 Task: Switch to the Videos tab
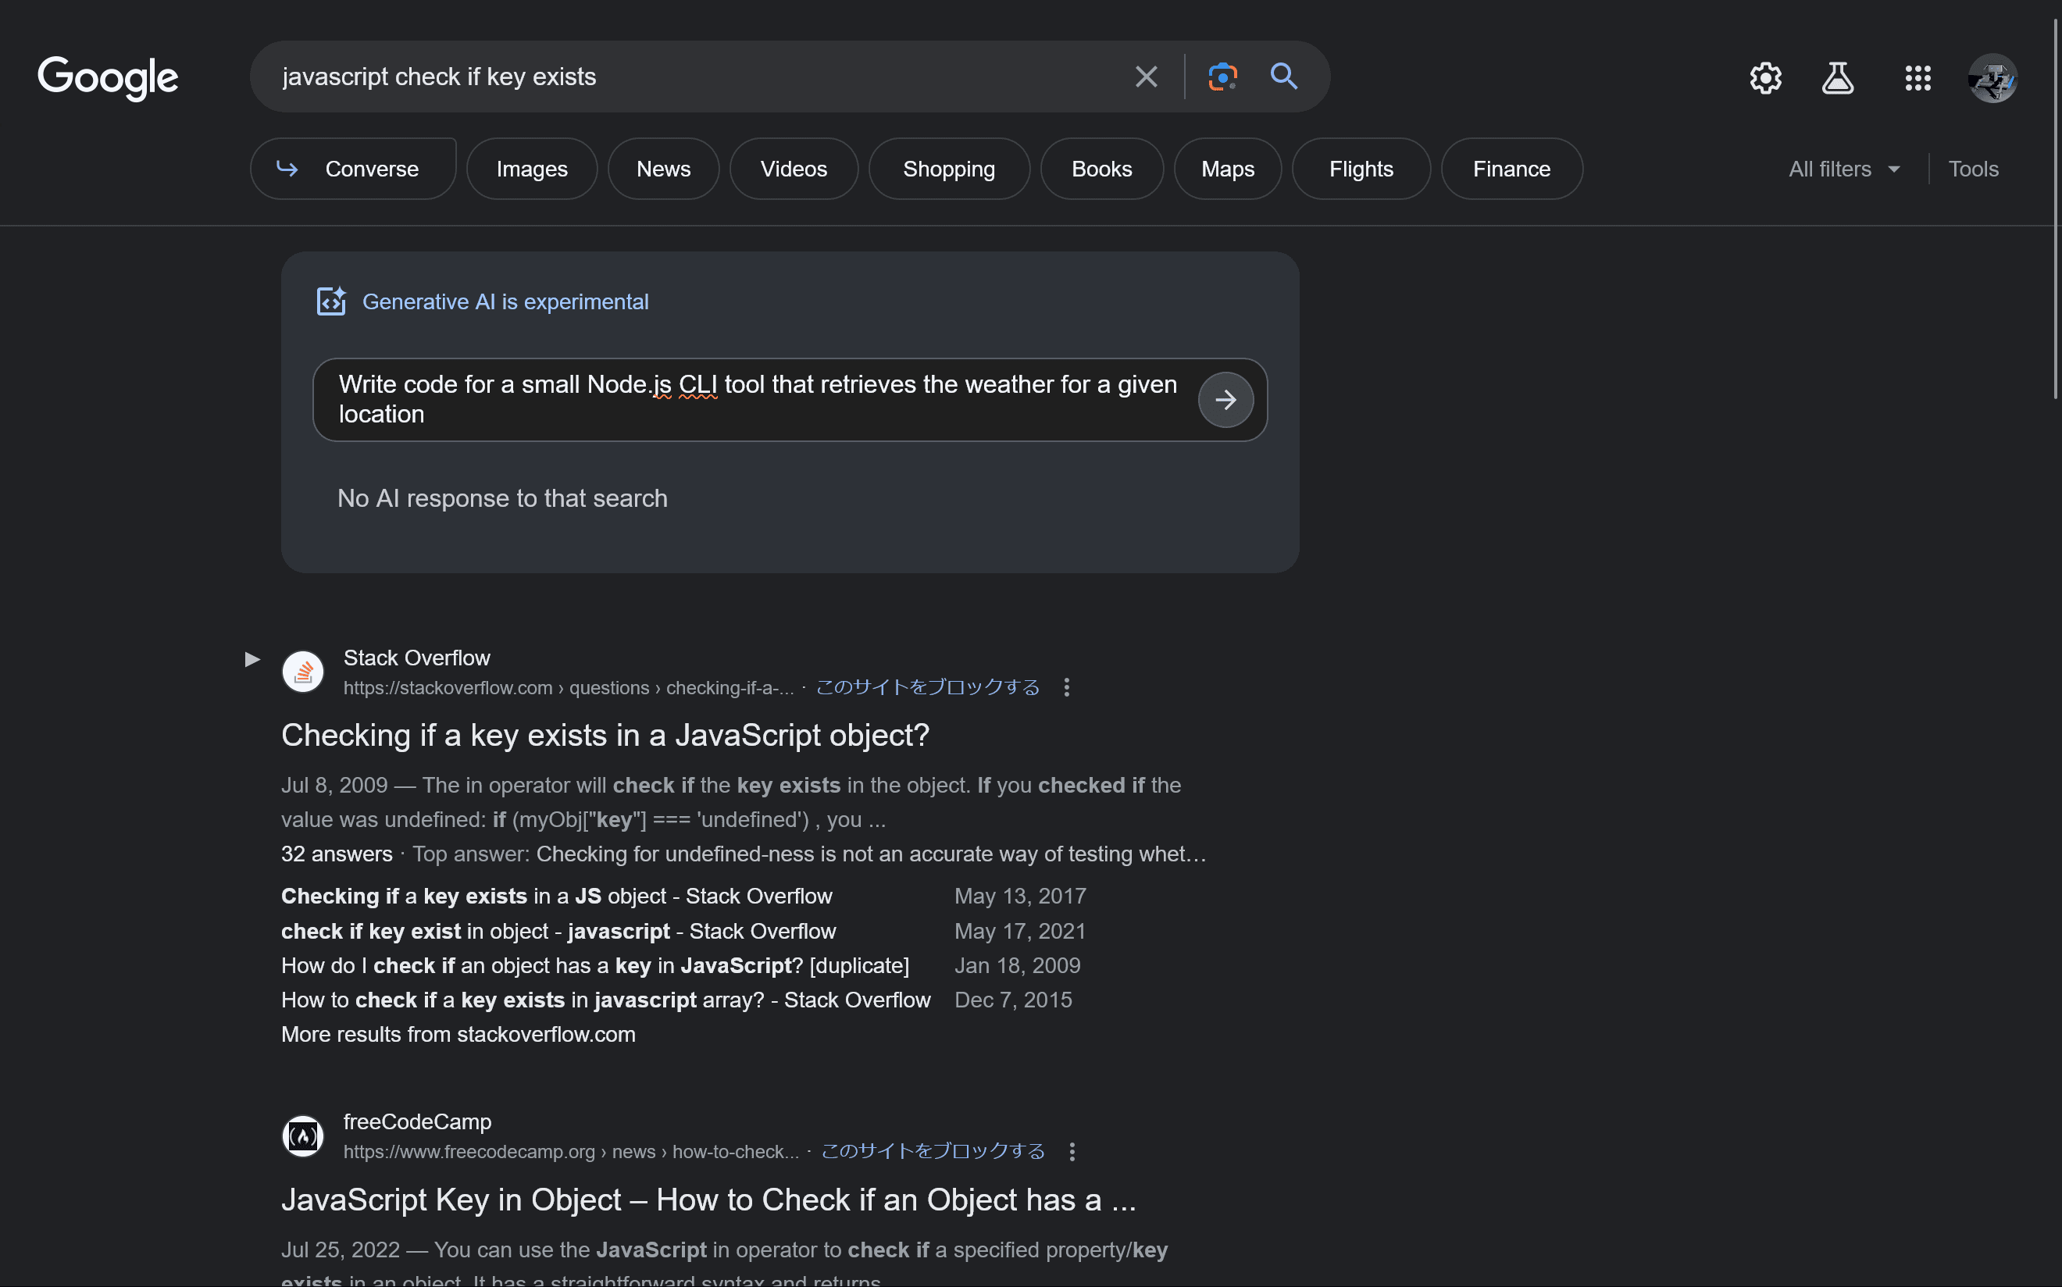click(x=794, y=169)
